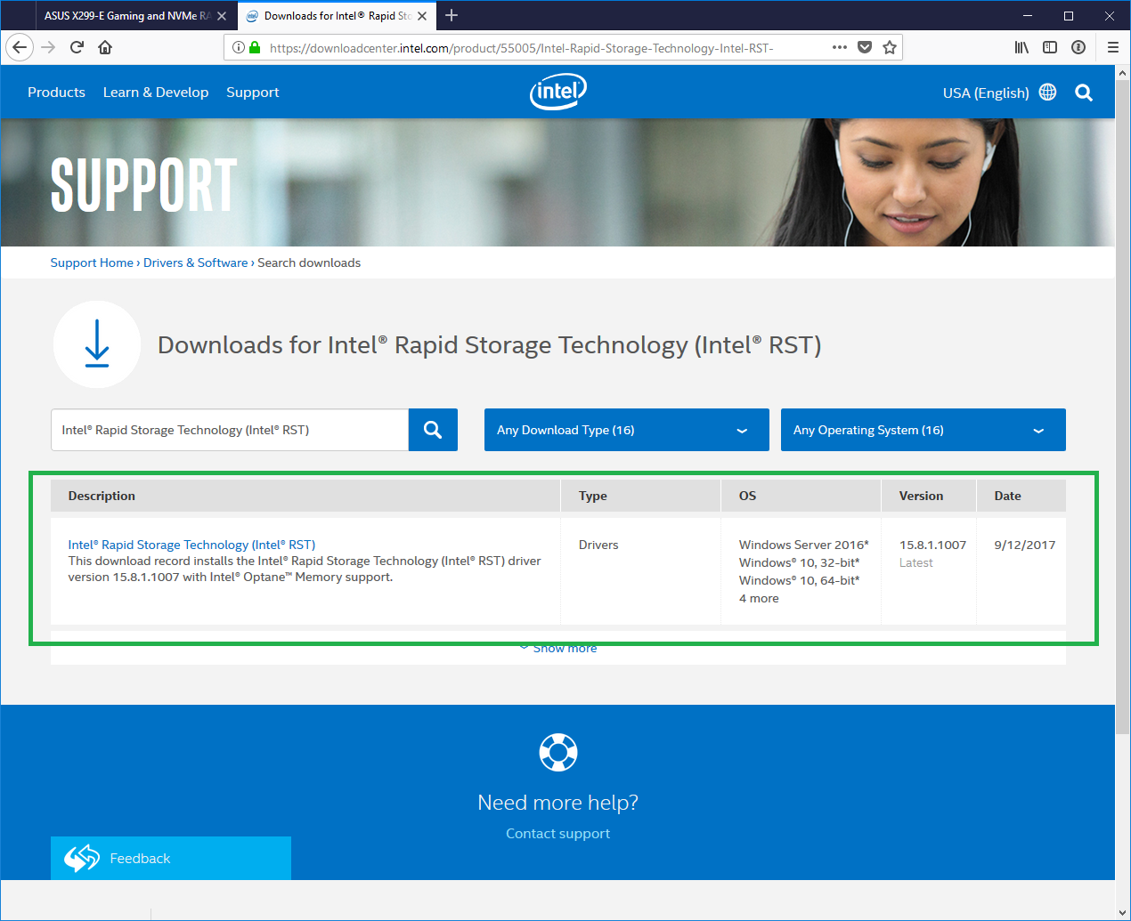1131x921 pixels.
Task: Open Drivers & Software breadcrumb link
Action: 196,263
